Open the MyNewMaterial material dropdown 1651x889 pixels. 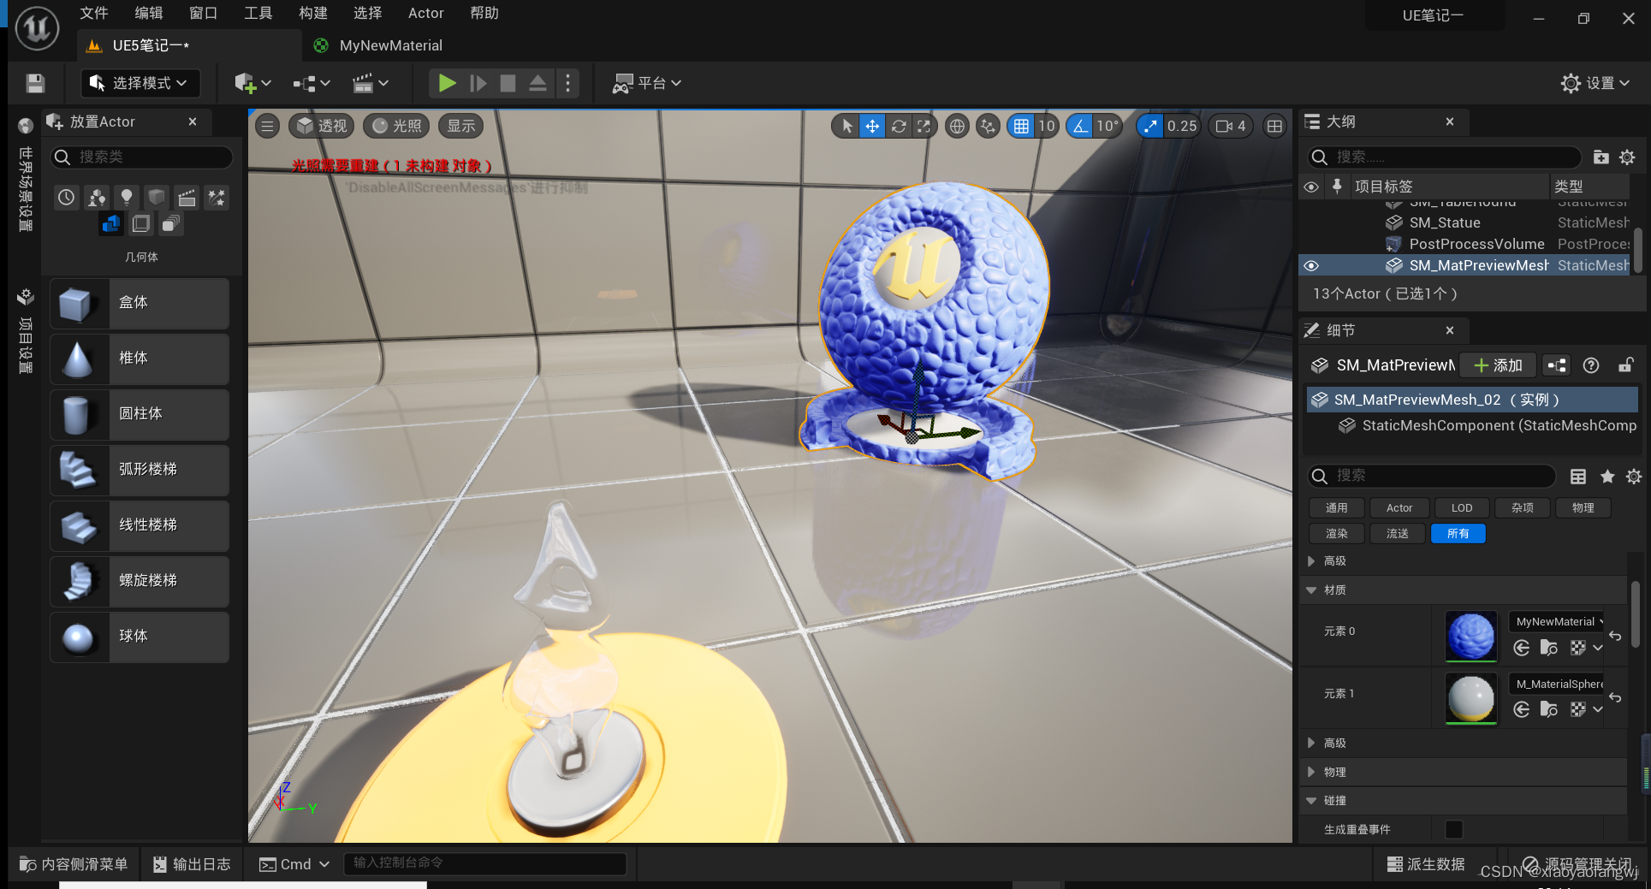pyautogui.click(x=1556, y=622)
